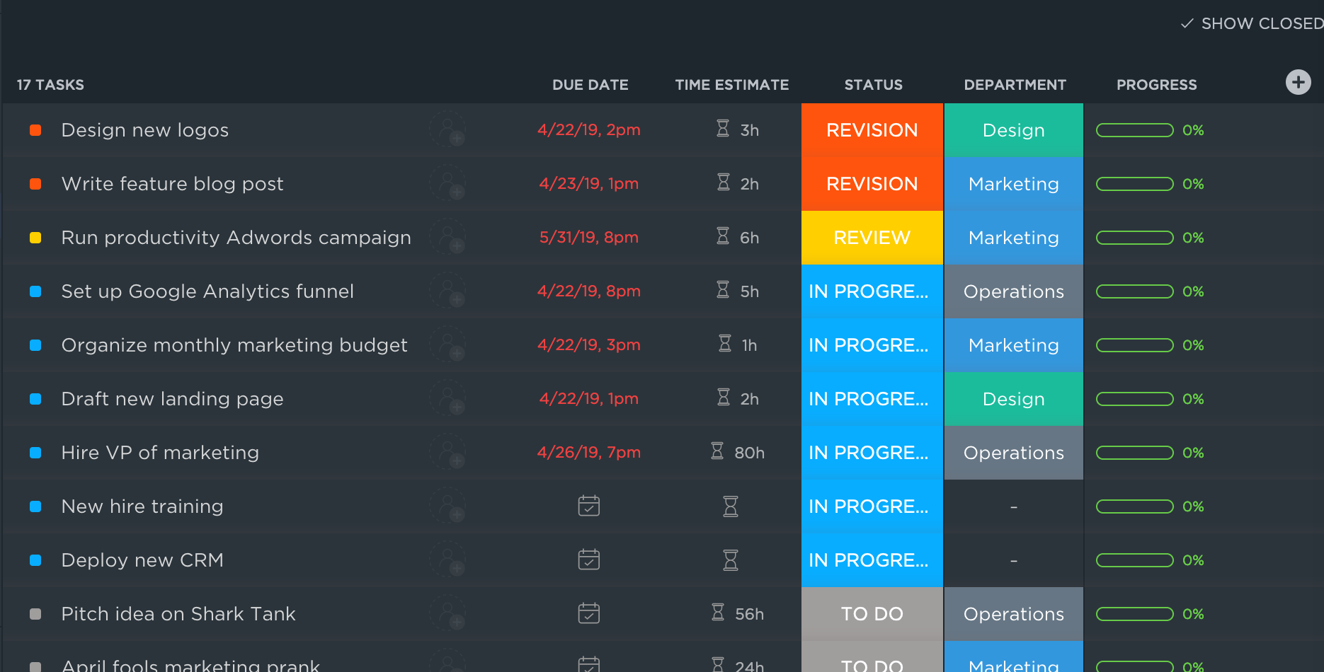Open the task Organize monthly marketing budget

(234, 344)
